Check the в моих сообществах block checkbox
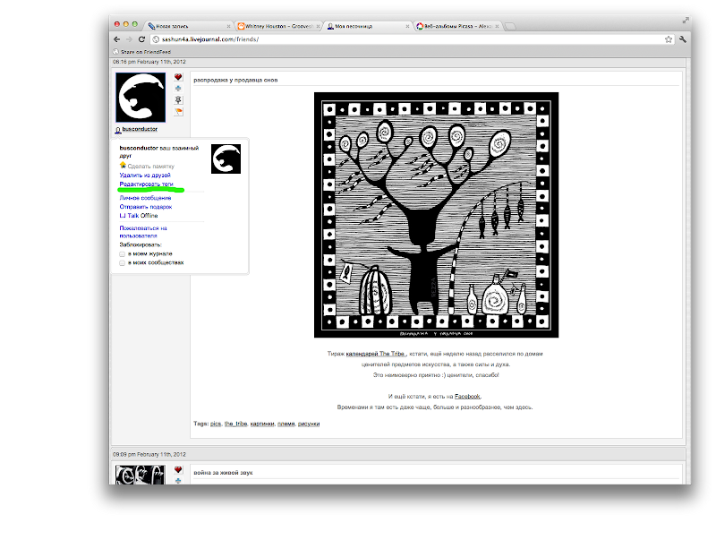 (123, 263)
